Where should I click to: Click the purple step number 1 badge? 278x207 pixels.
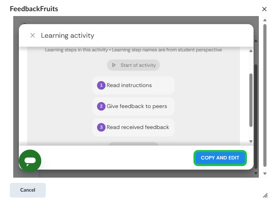[x=101, y=85]
